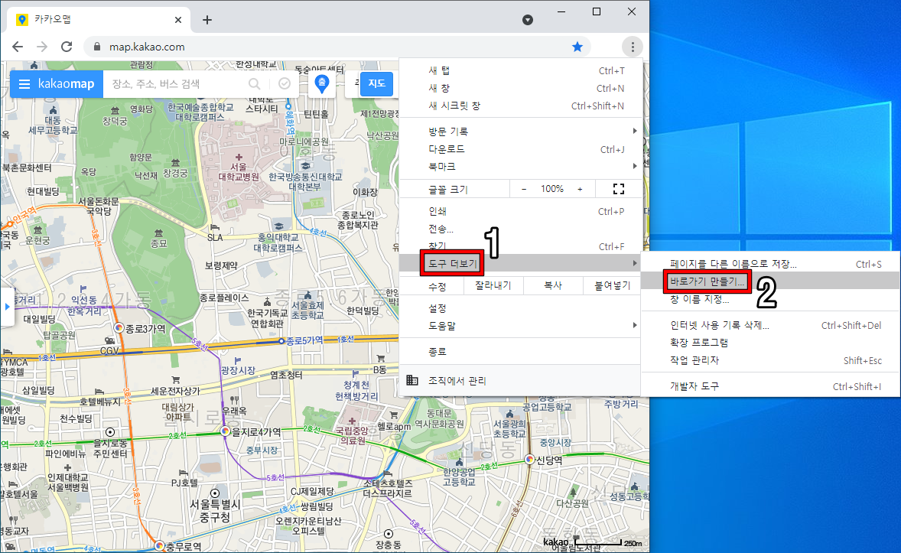
Task: Select 찾기 menu item
Action: click(x=520, y=246)
